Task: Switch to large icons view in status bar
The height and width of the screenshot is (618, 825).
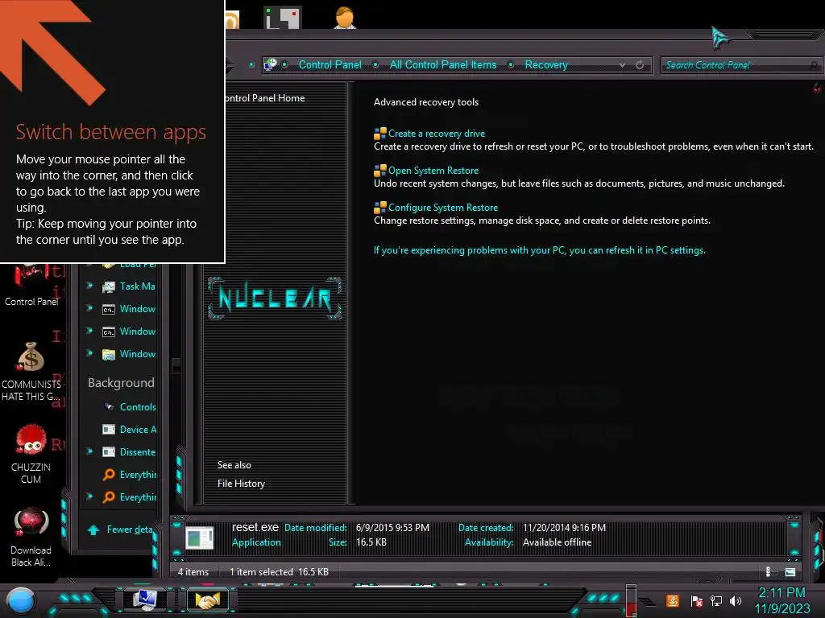Action: coord(790,572)
